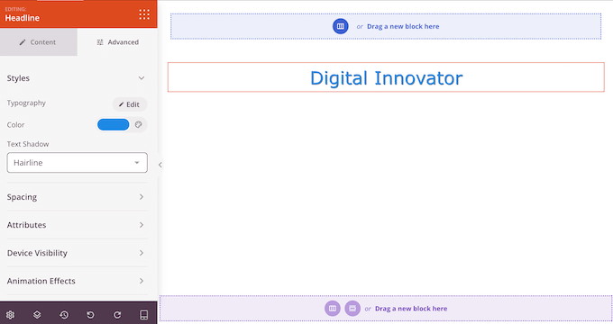Open the Text Shadow Hairline dropdown
The image size is (613, 324).
(x=77, y=162)
